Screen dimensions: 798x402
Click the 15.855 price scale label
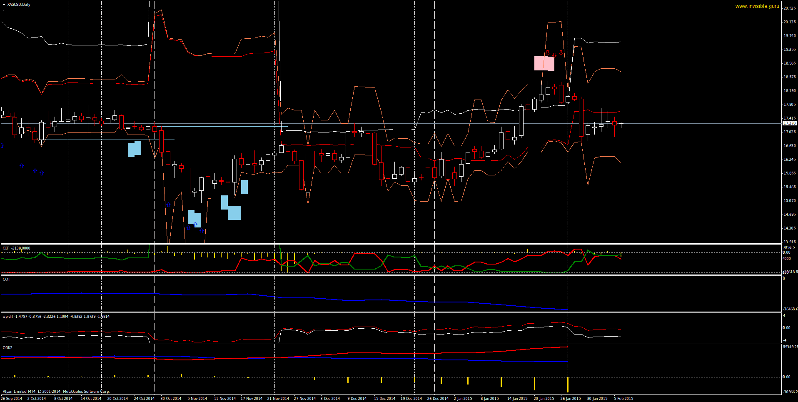[x=790, y=173]
